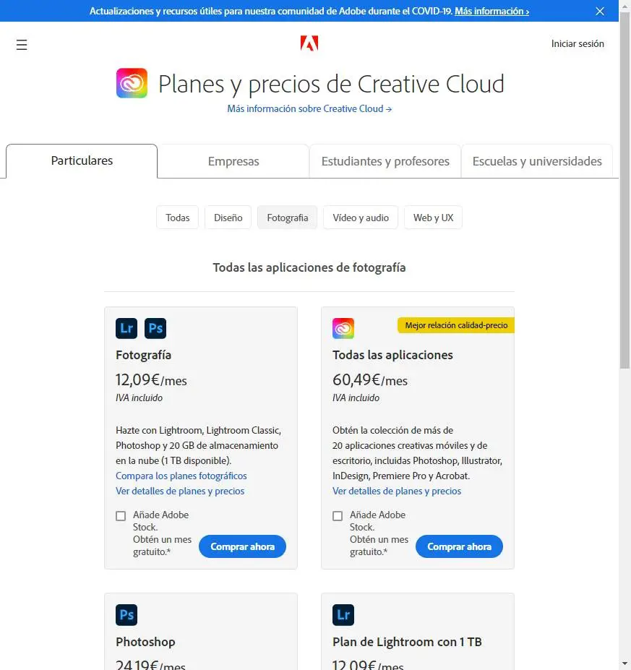Viewport: 631px width, 670px height.
Task: Click Creative Cloud icon in Todas las aplicaciones card
Action: pos(343,328)
